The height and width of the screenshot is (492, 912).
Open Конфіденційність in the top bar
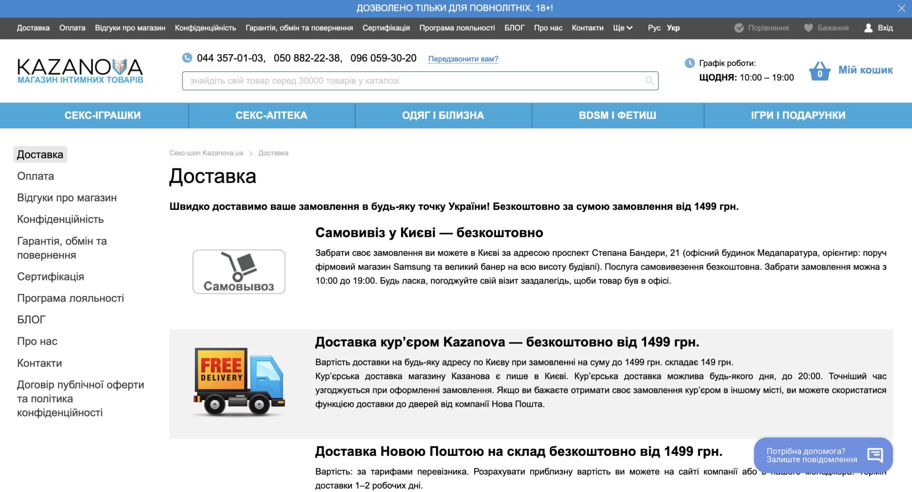(x=205, y=28)
